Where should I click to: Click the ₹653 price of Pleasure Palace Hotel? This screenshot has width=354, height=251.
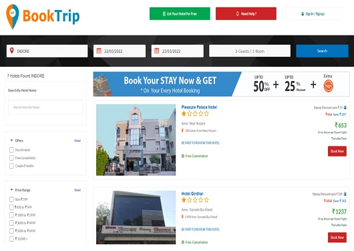pyautogui.click(x=341, y=125)
